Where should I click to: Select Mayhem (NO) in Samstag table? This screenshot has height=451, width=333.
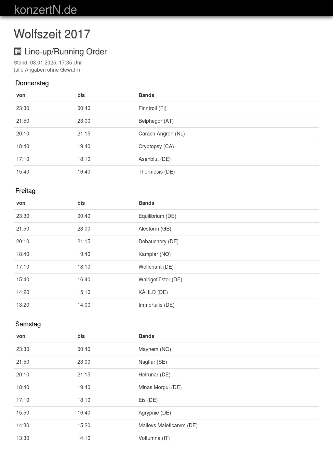(x=154, y=349)
